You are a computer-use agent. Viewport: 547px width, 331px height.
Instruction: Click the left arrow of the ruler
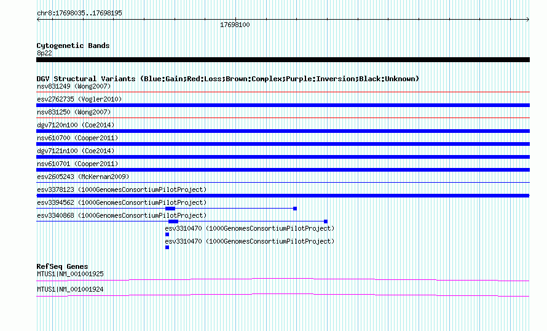tap(38, 20)
